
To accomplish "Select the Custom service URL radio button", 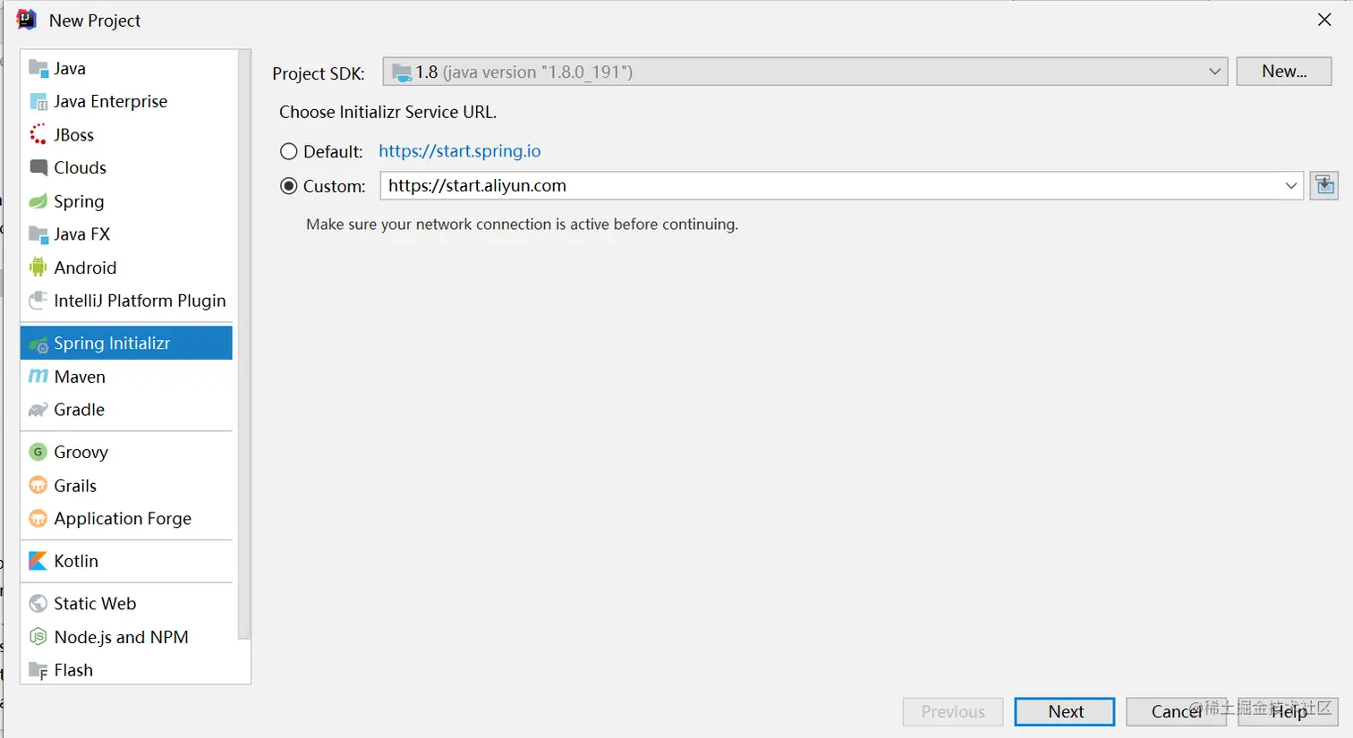I will pyautogui.click(x=288, y=186).
